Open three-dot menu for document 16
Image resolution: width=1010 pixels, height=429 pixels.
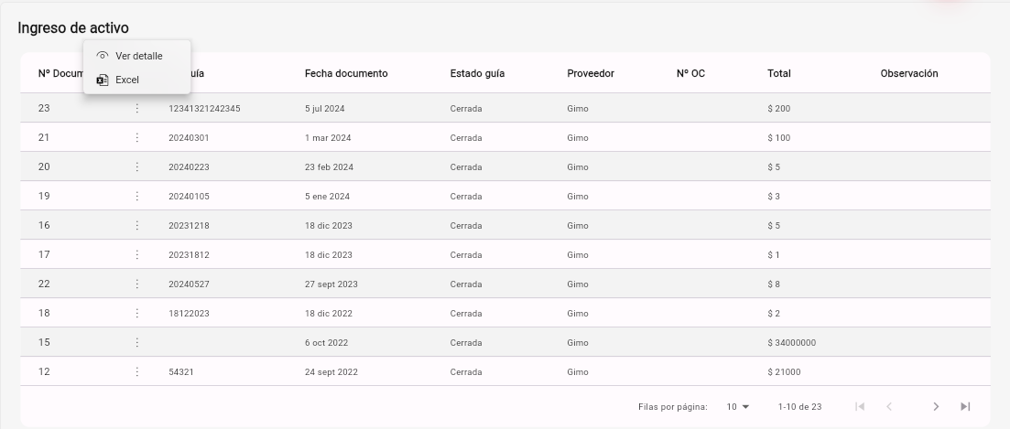[x=136, y=226]
